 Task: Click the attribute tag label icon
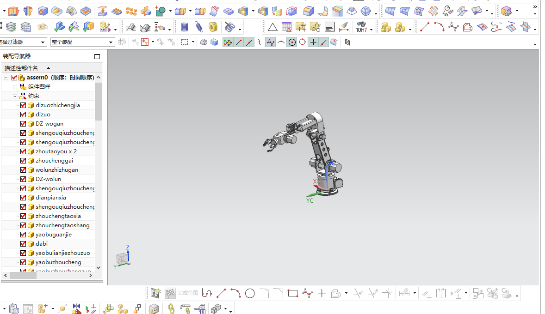43,27
